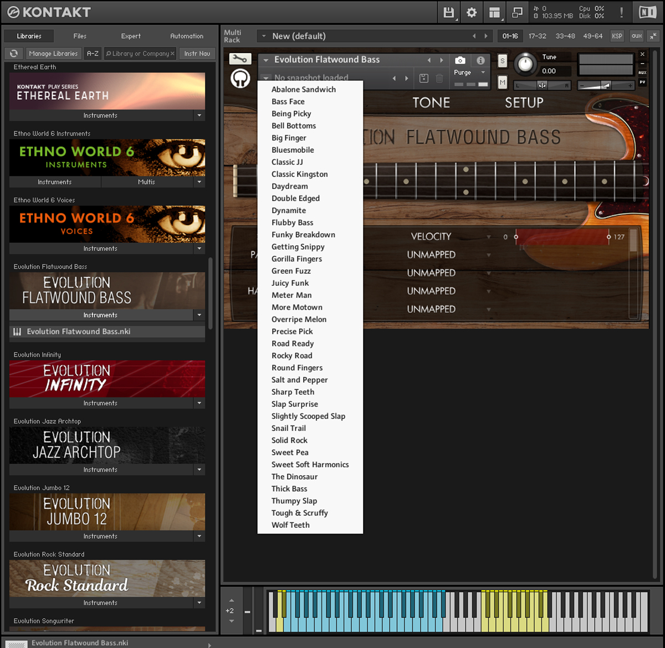Screen dimensions: 665x648
Task: Expand Evolution Jazz Archtop dropdown arrow
Action: tap(199, 470)
